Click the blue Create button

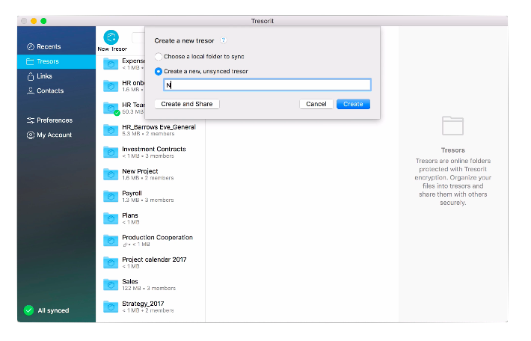pos(353,104)
